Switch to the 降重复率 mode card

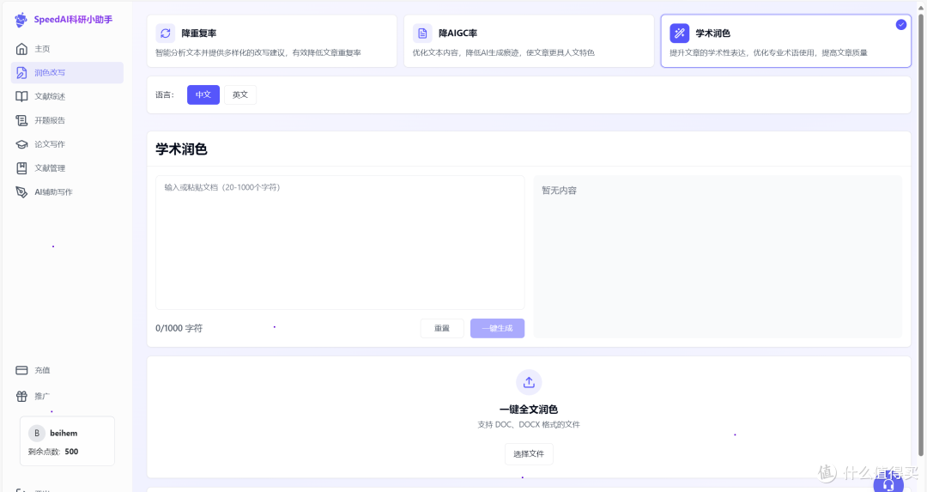tap(272, 41)
